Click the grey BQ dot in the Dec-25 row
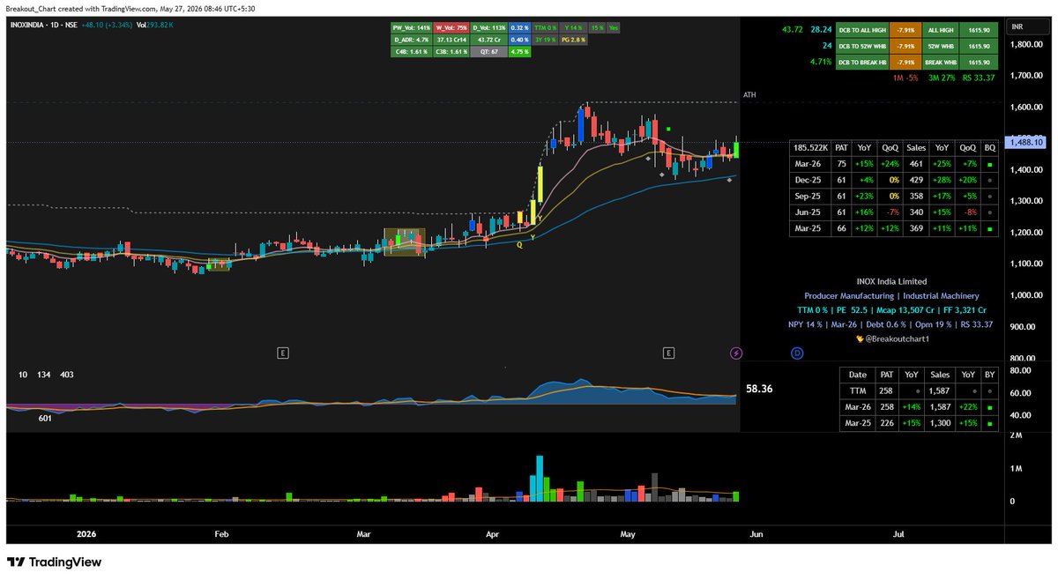Screen dimensions: 1058x580 989,180
